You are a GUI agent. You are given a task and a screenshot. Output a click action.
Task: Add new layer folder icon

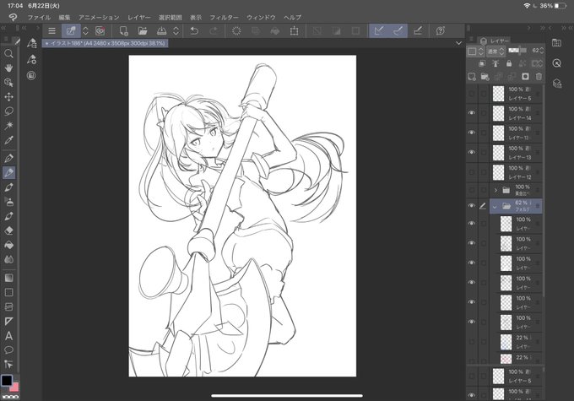[x=485, y=77]
